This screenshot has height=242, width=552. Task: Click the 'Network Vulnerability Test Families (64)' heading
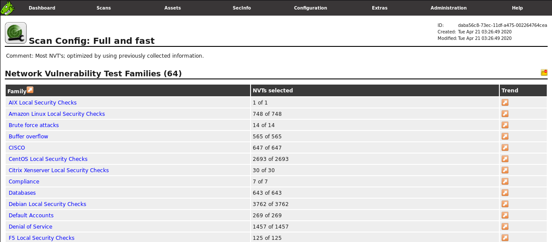93,74
